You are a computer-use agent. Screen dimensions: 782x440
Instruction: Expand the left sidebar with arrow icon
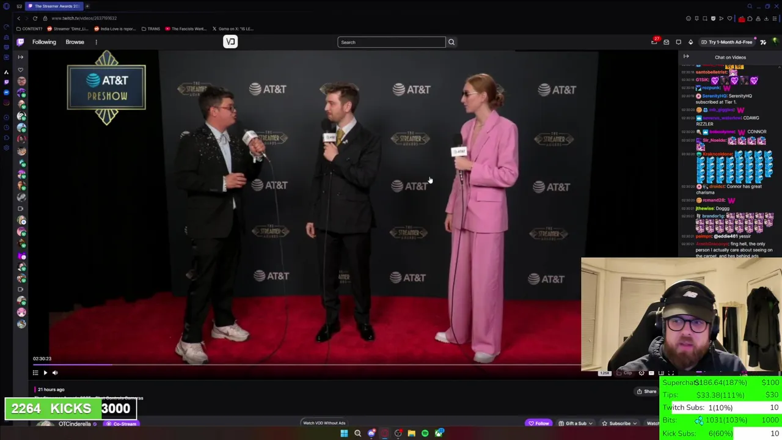pos(20,57)
